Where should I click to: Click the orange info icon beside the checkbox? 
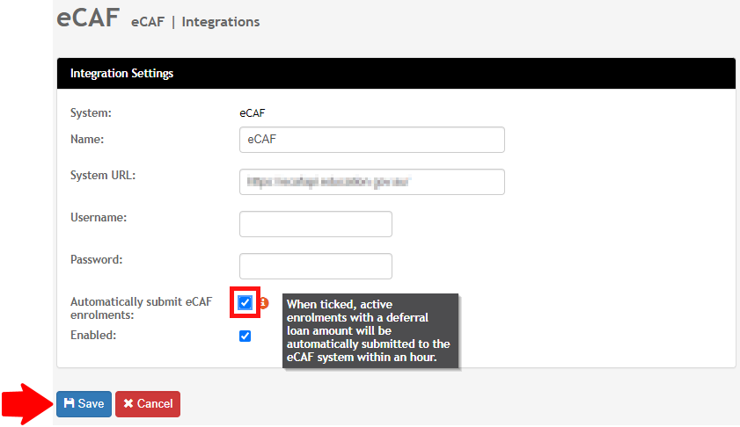(x=263, y=303)
